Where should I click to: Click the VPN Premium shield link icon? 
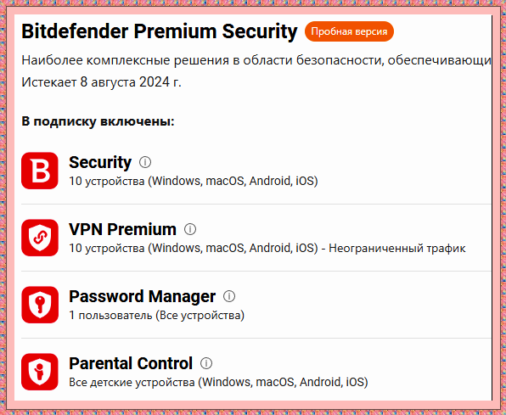pos(40,238)
